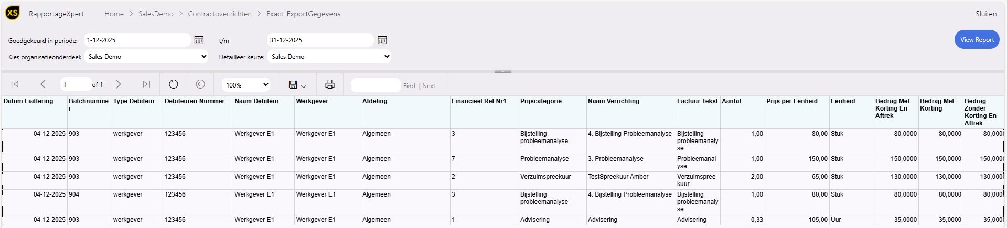Navigate to Home breadcrumb
Screen dimensions: 1007x228
tap(114, 14)
